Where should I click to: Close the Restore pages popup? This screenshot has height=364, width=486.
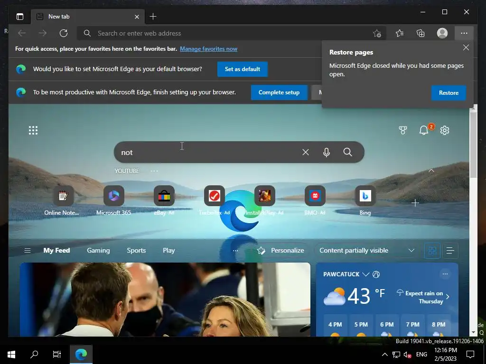(x=466, y=47)
